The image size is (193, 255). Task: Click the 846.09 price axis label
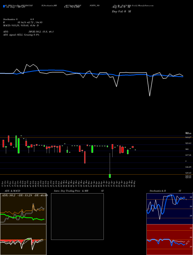pos(188,167)
